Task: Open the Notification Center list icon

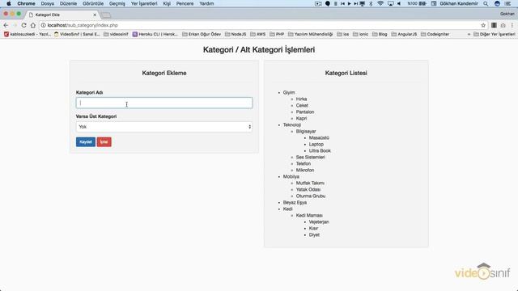Action: click(507, 3)
